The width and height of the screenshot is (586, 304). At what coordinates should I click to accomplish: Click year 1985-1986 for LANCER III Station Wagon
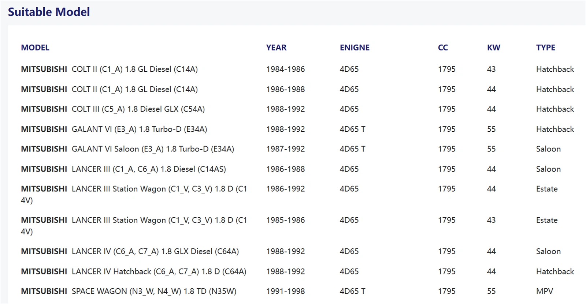pos(285,220)
